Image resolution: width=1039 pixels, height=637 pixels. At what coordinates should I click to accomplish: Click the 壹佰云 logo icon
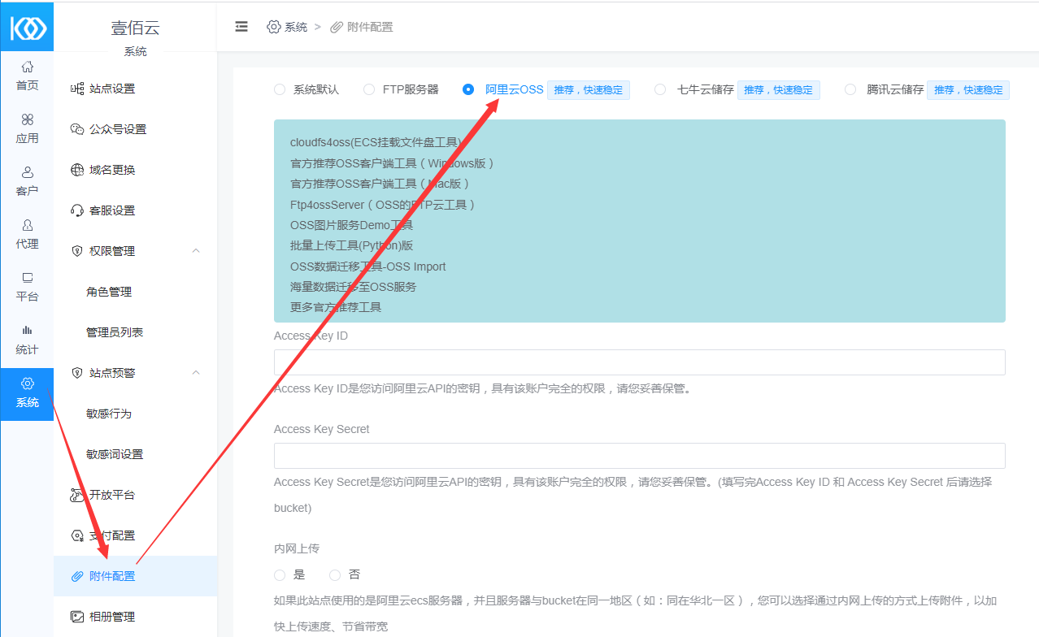pos(27,28)
